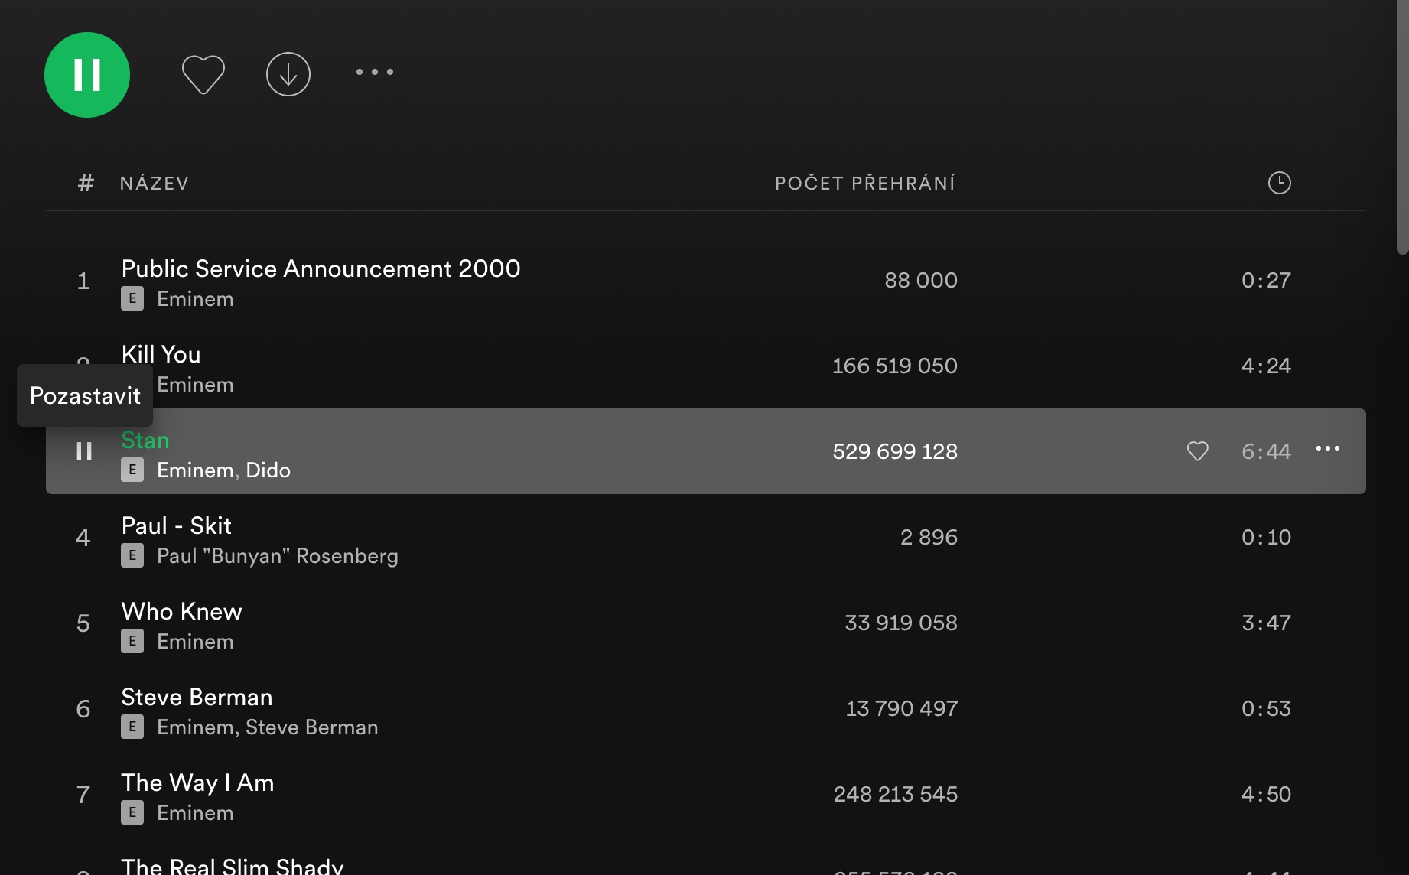Select The Way I Am track
Image resolution: width=1409 pixels, height=875 pixels.
tap(197, 783)
